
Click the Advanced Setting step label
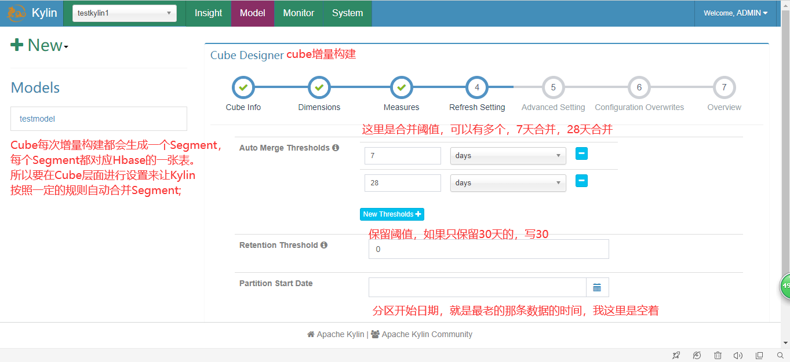pyautogui.click(x=553, y=107)
